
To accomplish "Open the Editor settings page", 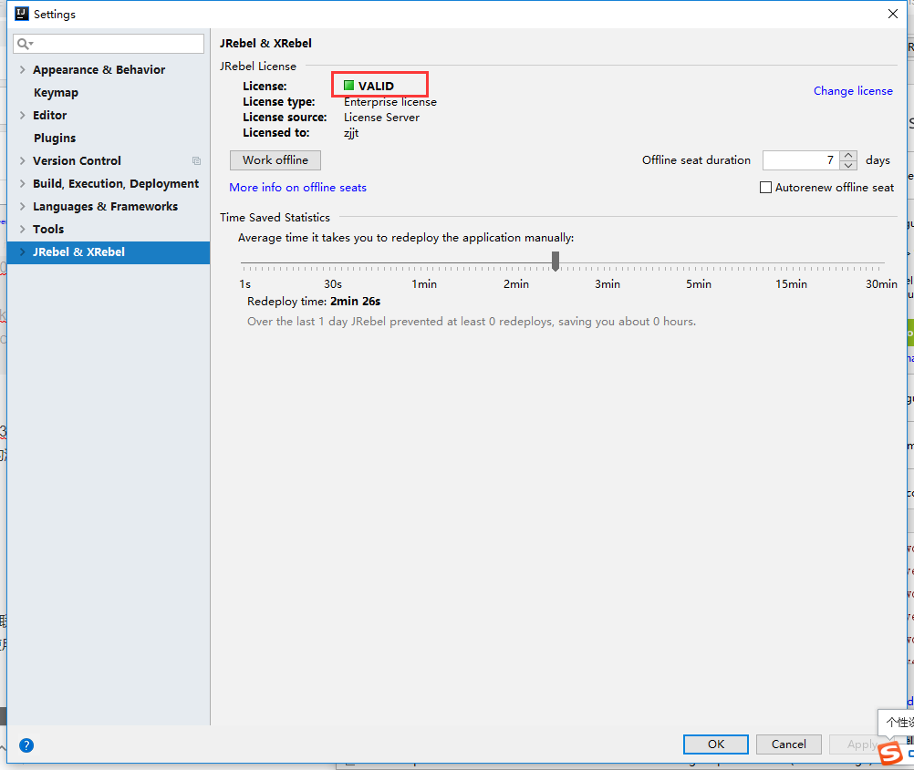I will (x=49, y=116).
